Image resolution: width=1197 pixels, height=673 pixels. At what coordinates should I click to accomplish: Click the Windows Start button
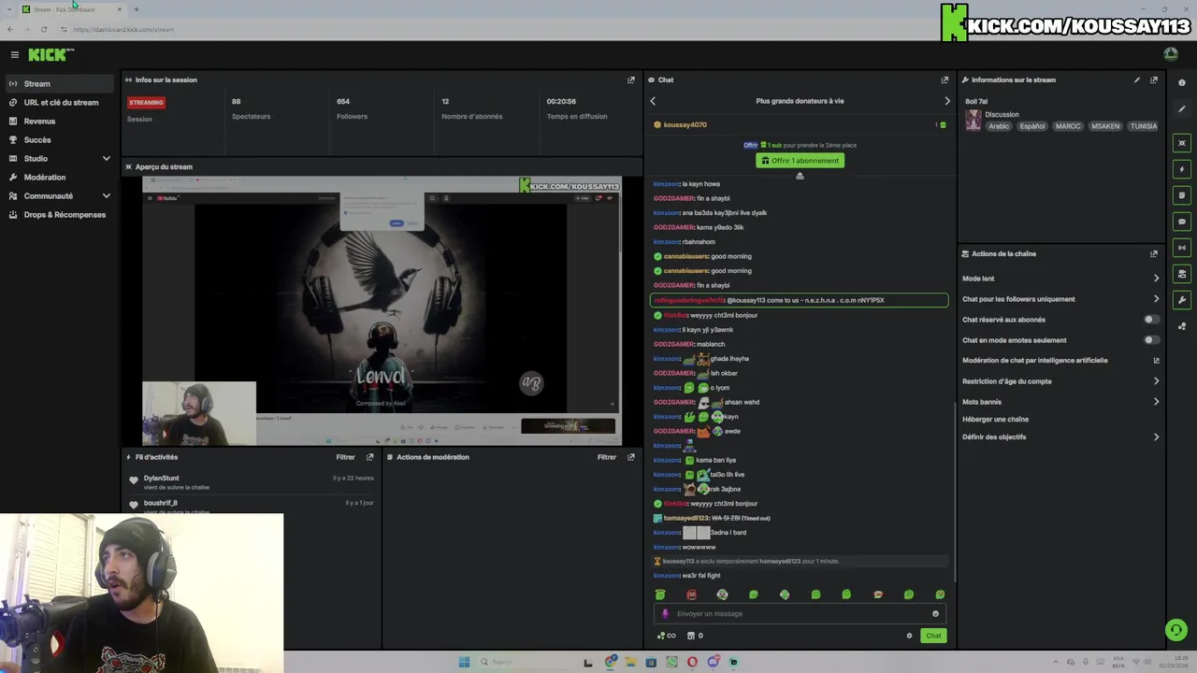[464, 662]
